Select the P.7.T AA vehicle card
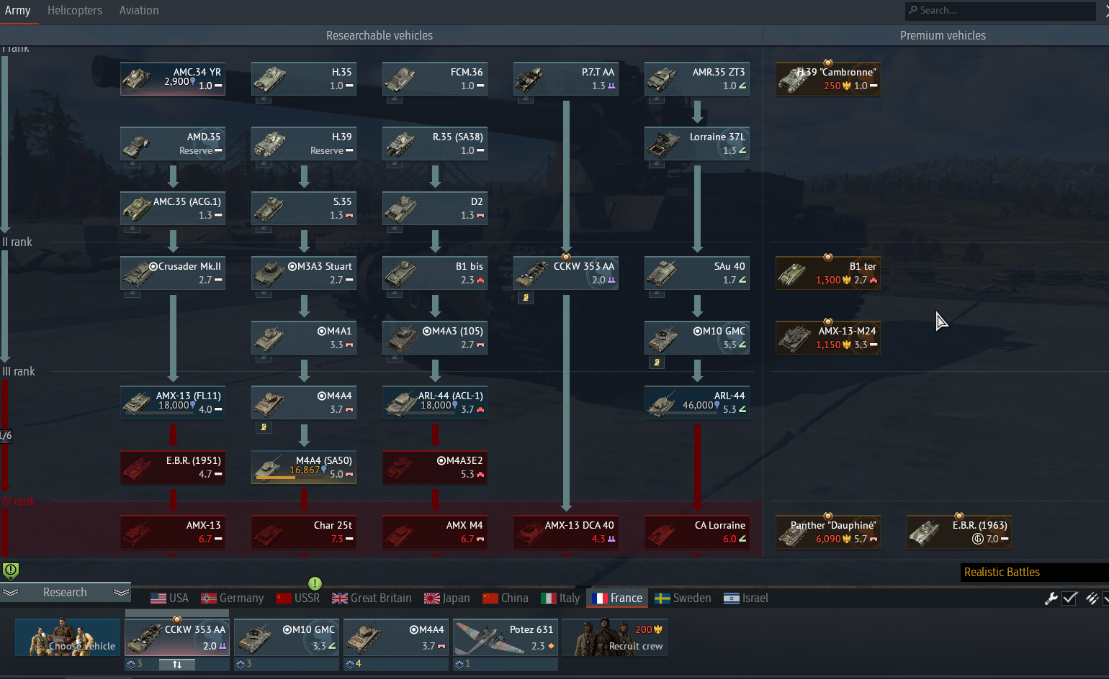 [x=566, y=79]
